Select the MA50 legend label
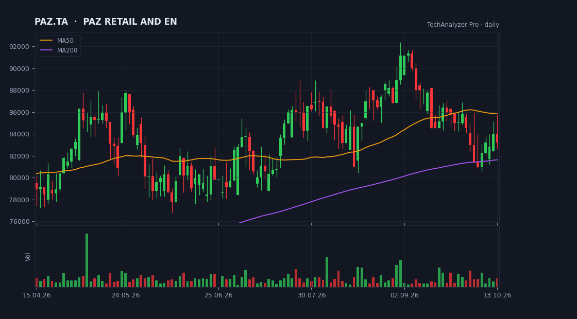Screen dimensions: 577x319 65,41
